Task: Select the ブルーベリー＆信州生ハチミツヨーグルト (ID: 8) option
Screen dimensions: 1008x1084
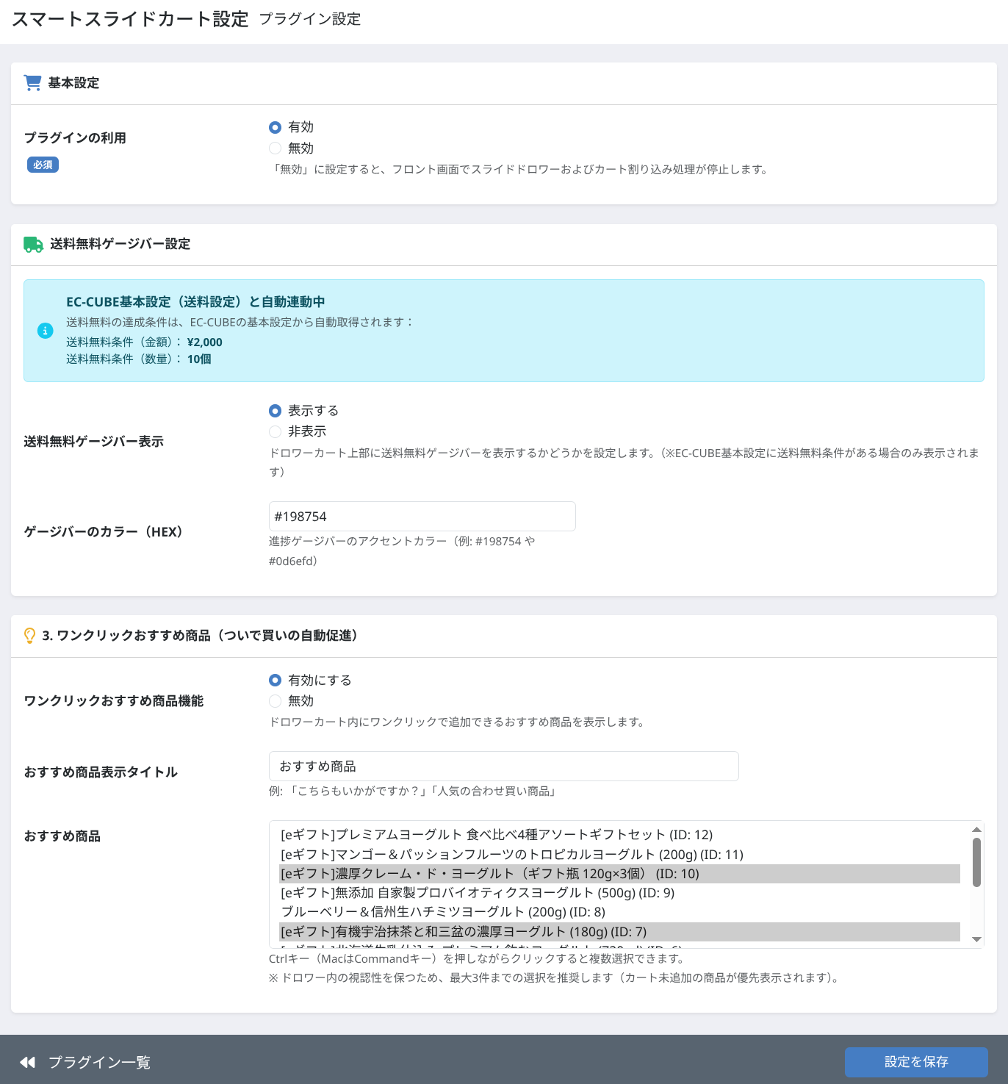Action: (x=620, y=912)
